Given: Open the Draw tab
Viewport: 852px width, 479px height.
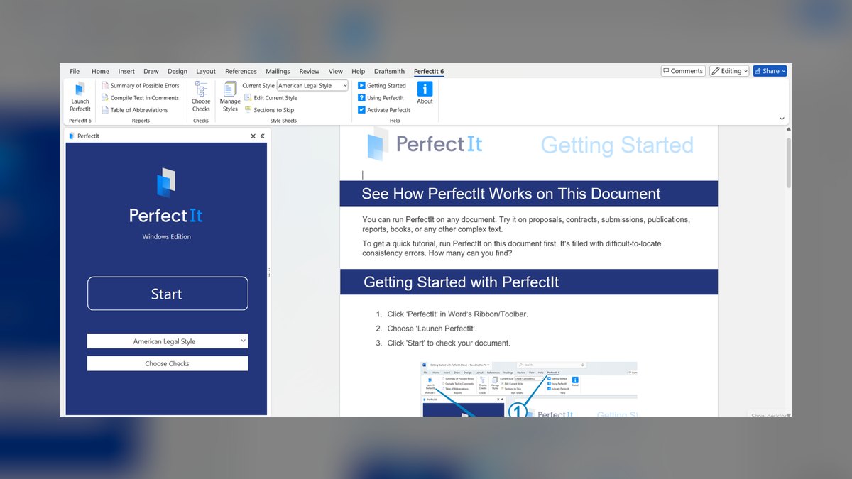Looking at the screenshot, I should coord(151,71).
